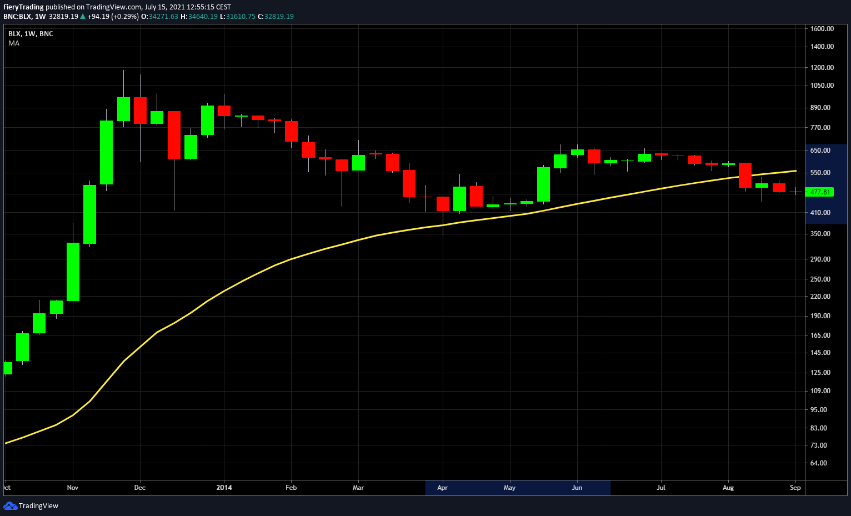
Task: Click the 650.00 price axis label
Action: (820, 151)
